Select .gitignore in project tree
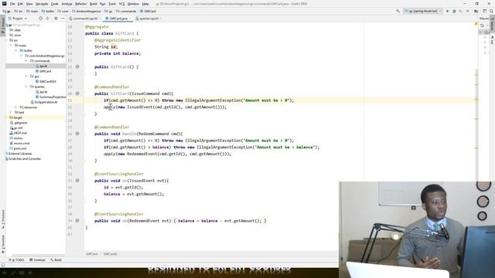 pyautogui.click(x=19, y=123)
